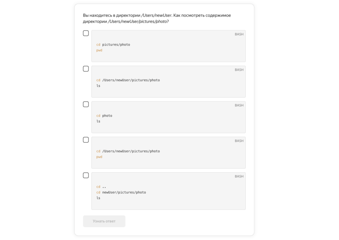Select the 'cd ..' answer option checkbox

86,175
